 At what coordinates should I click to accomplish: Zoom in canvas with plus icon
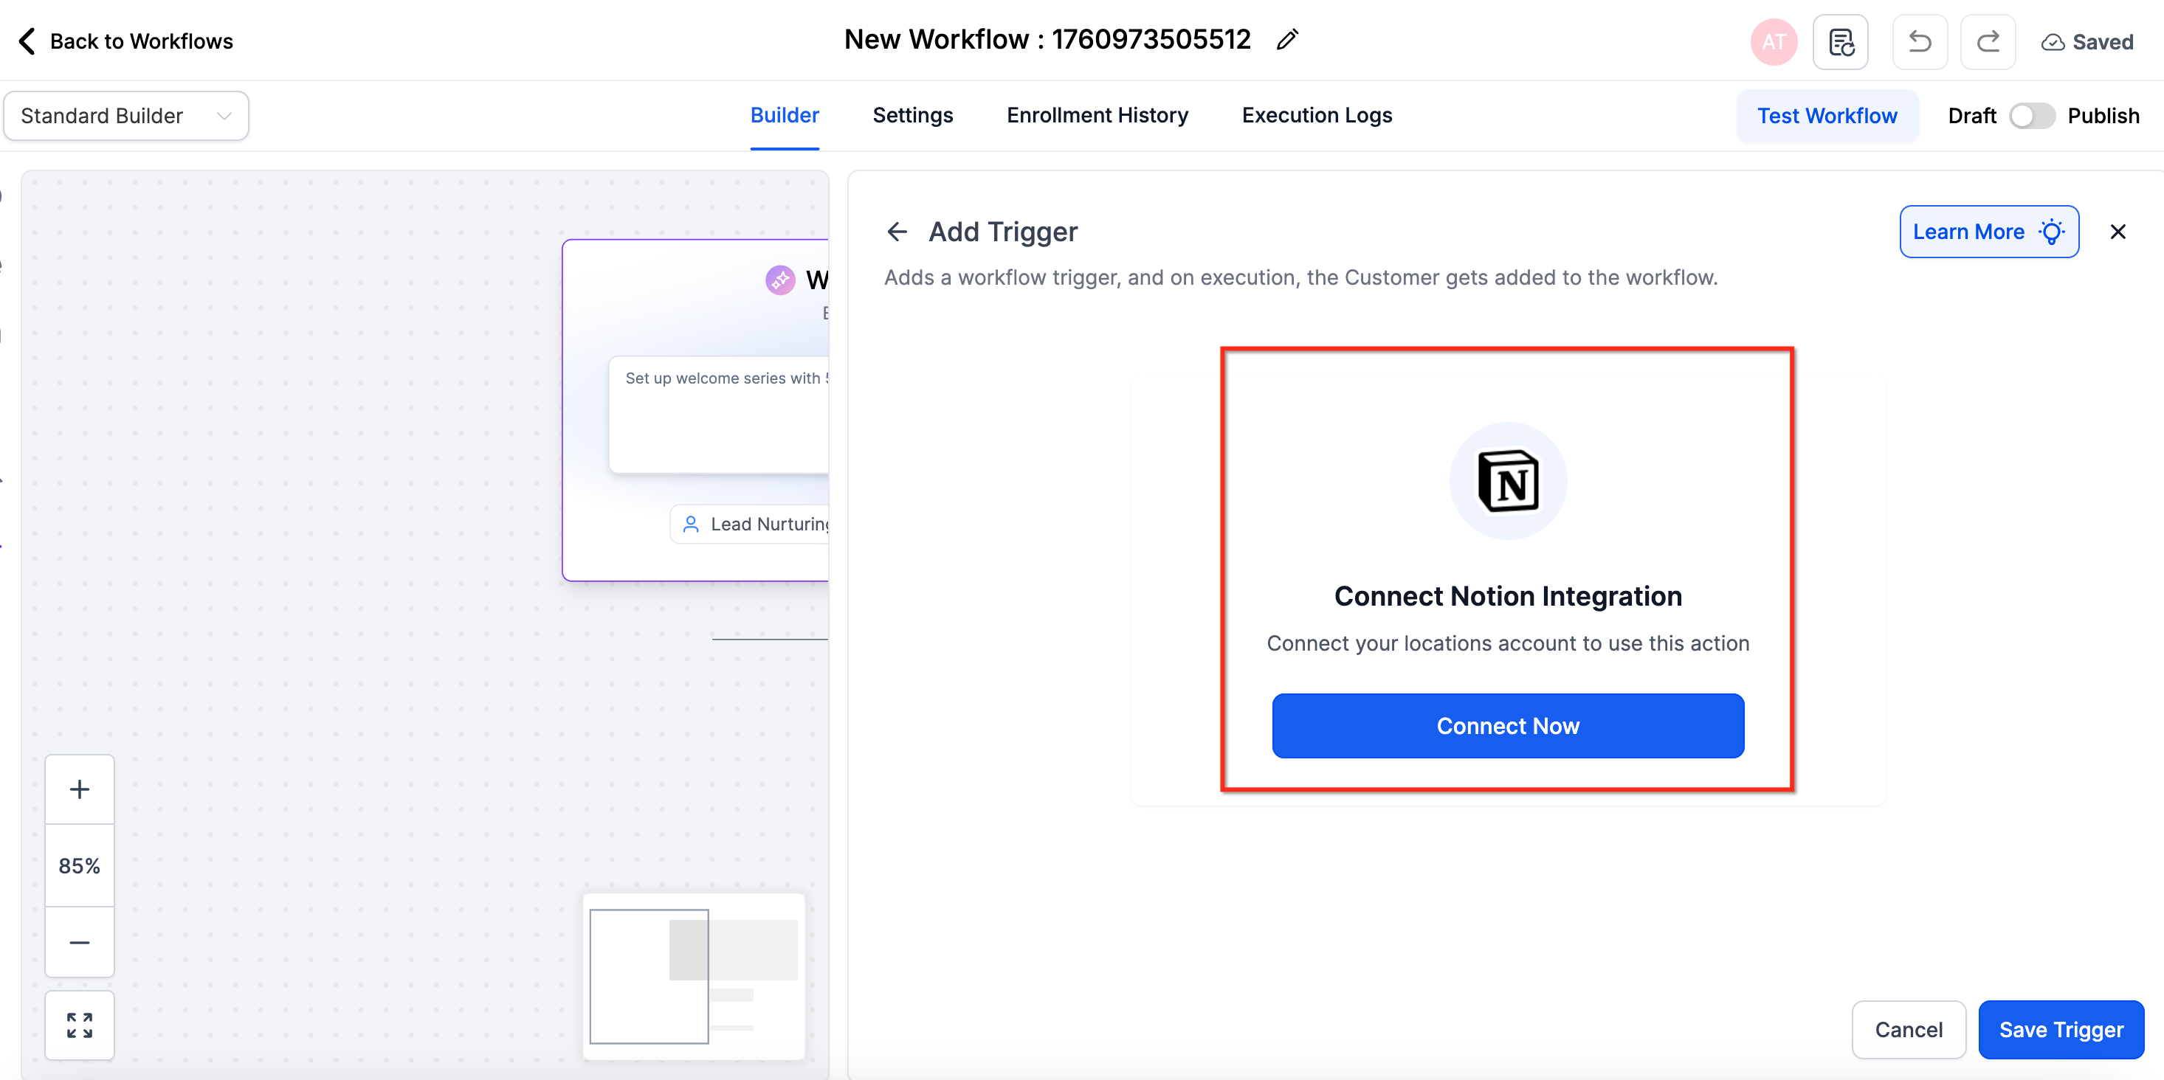pyautogui.click(x=79, y=789)
